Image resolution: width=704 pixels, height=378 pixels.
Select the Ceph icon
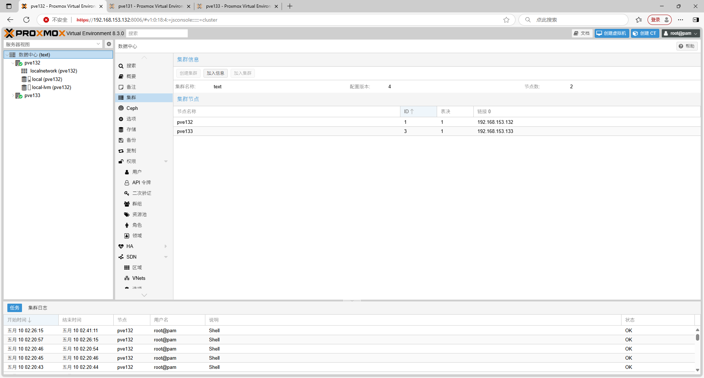click(x=121, y=108)
